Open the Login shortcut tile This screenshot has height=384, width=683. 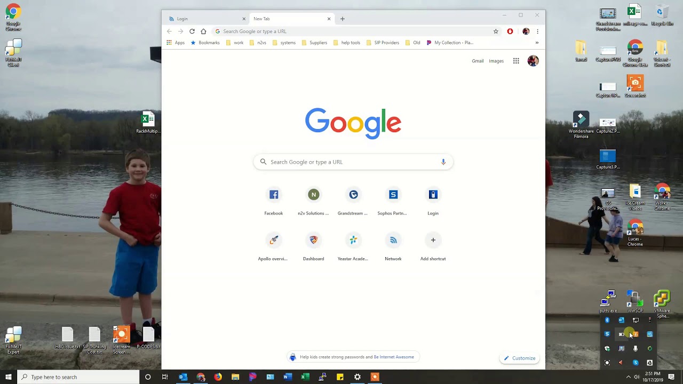click(x=433, y=201)
